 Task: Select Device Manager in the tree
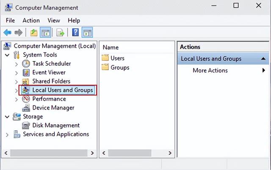53,108
